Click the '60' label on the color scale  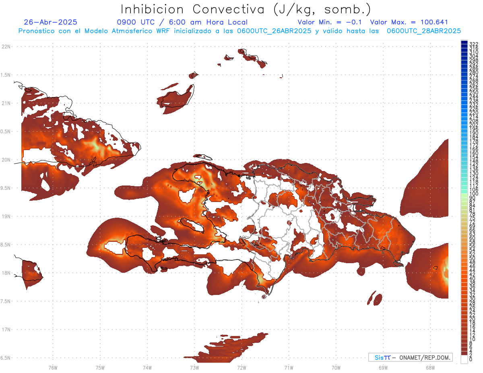pos(473,238)
